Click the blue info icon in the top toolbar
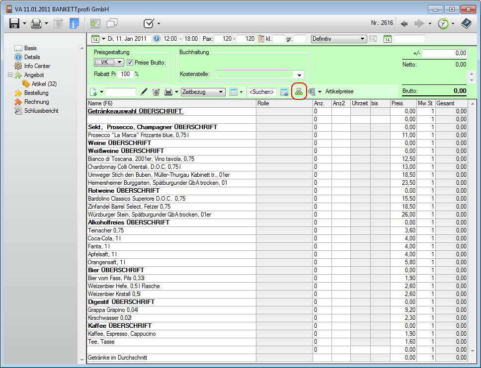481x368 pixels. click(75, 23)
